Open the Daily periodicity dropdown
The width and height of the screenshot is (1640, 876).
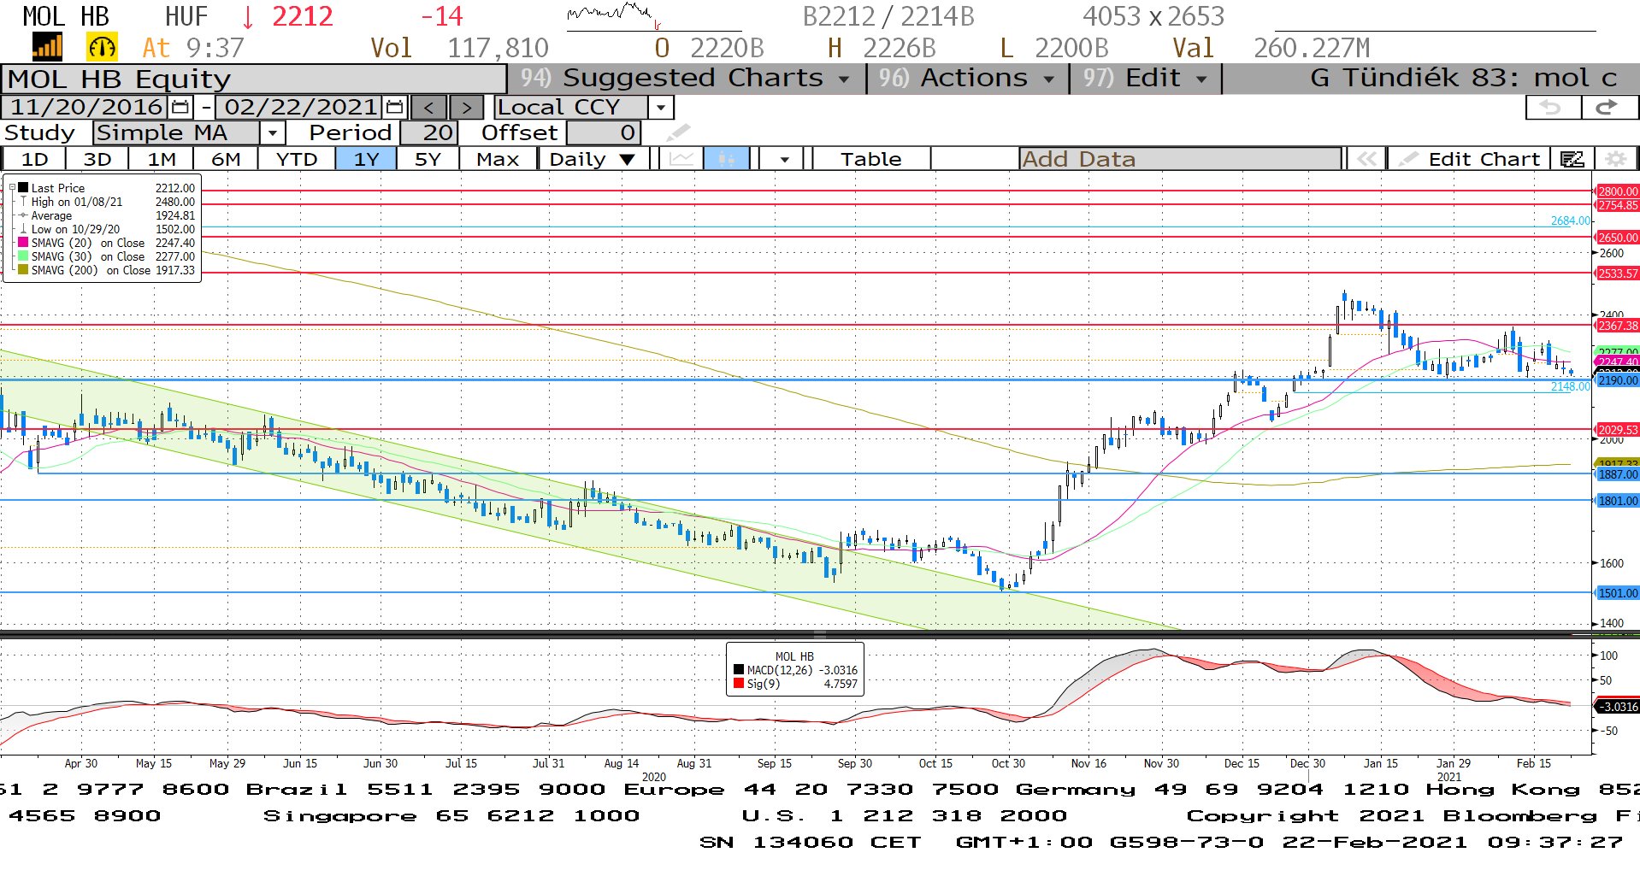(592, 159)
